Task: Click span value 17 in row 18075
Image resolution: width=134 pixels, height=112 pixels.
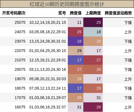Action: coord(76,88)
